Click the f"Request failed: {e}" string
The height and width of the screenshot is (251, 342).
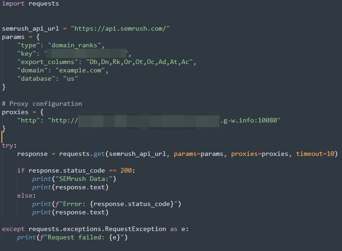click(x=82, y=237)
